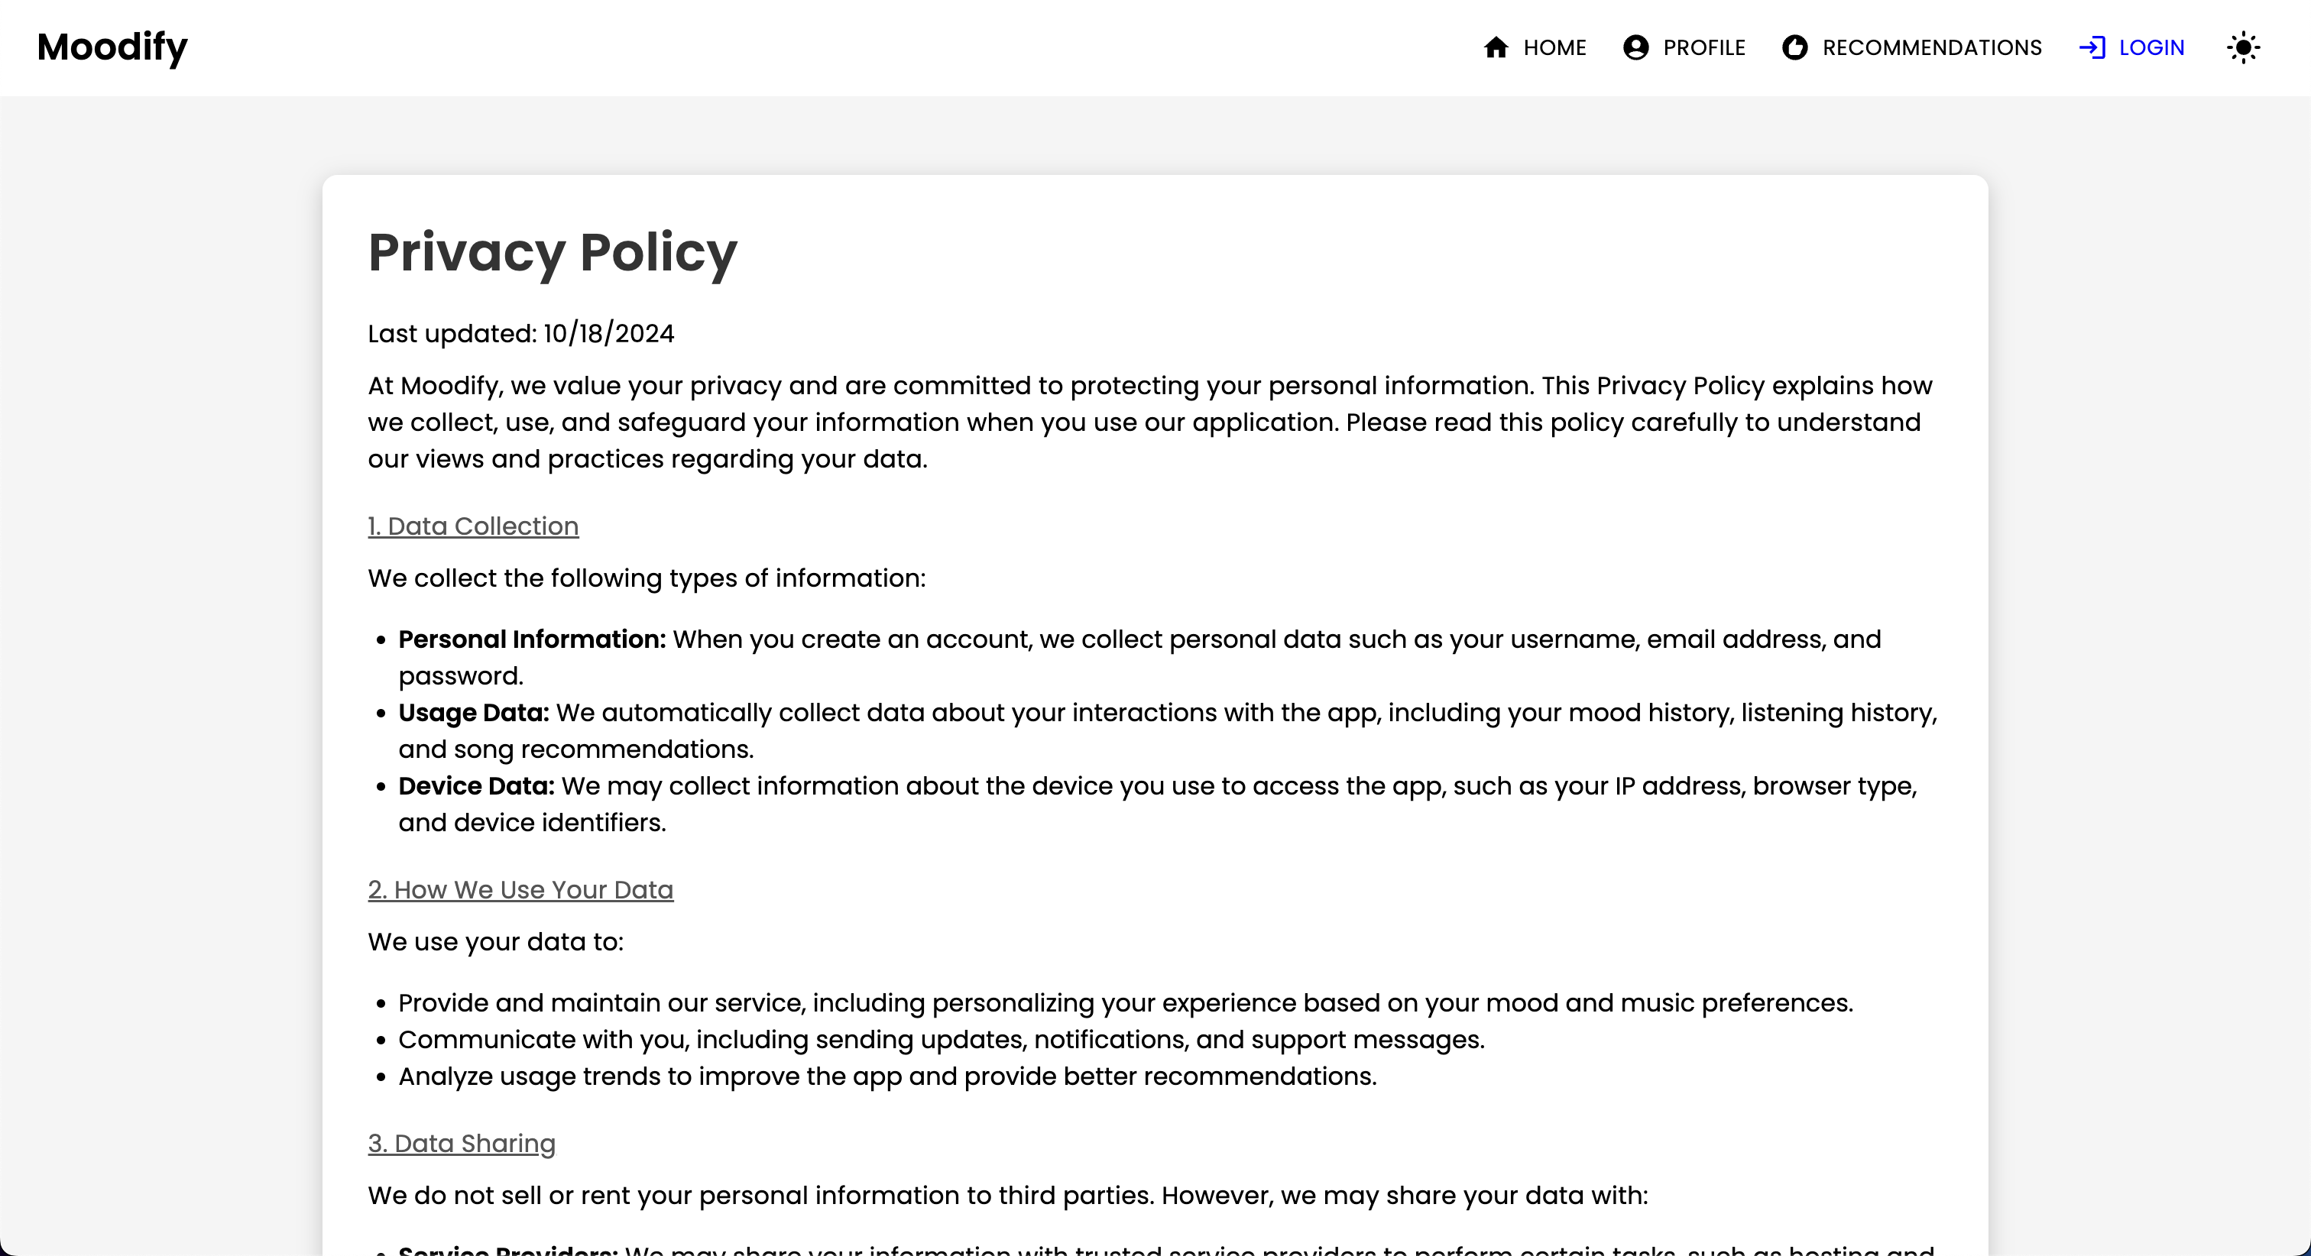Click the bold 'Personal Information:' label

pyautogui.click(x=532, y=639)
